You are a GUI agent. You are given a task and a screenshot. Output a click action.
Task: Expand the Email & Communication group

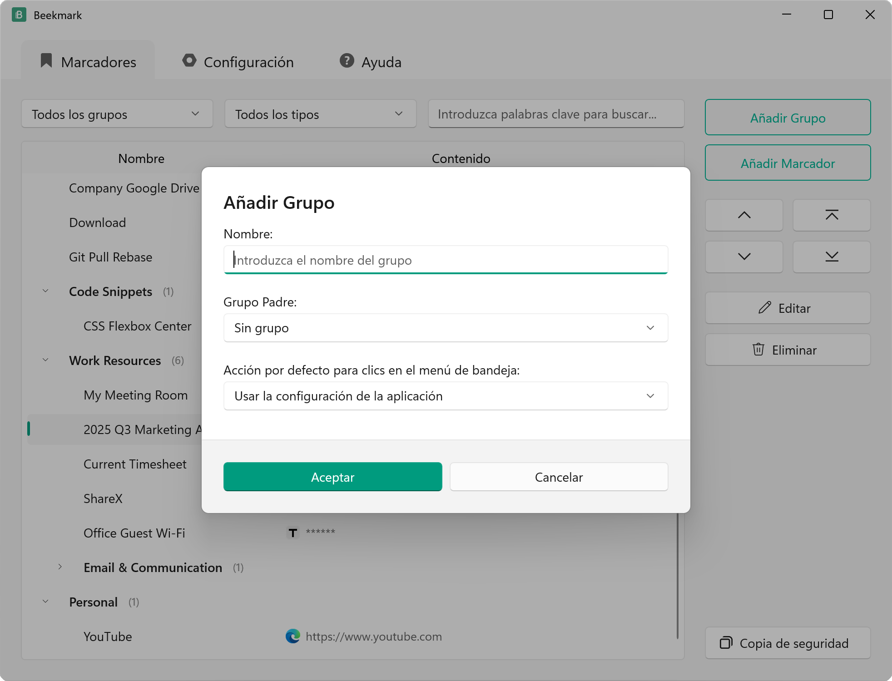[x=60, y=567]
